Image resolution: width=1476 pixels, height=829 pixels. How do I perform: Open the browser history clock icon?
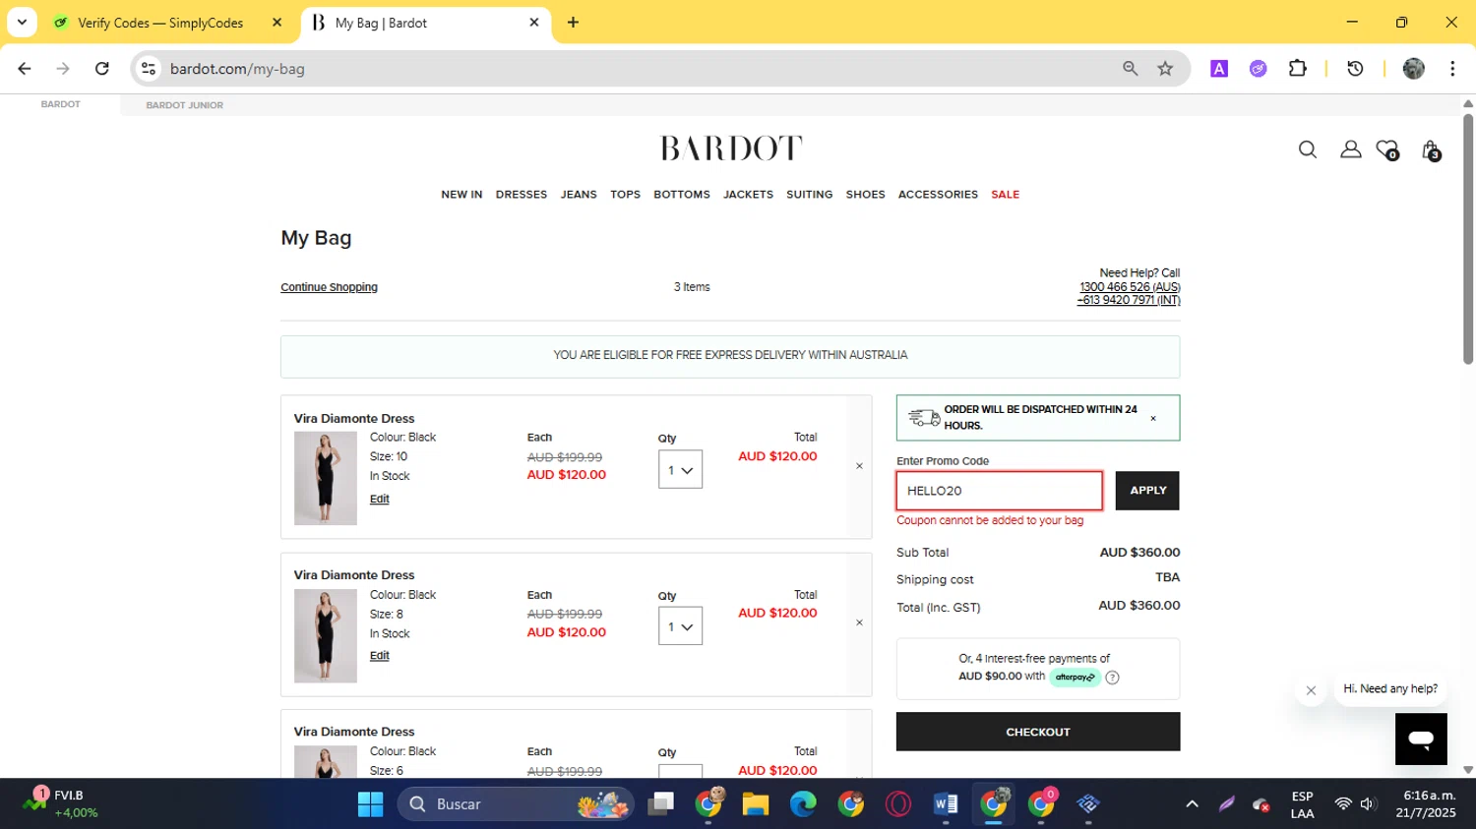1355,68
